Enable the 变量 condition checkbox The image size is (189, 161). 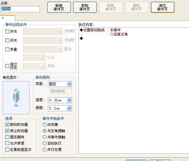pos(7,49)
